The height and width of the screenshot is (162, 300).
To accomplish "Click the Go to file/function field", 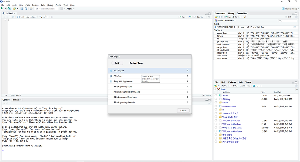I will (x=47, y=9).
